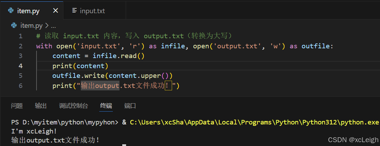The height and width of the screenshot is (146, 380).
Task: Click line number 4 in the gutter
Action: (x=20, y=66)
